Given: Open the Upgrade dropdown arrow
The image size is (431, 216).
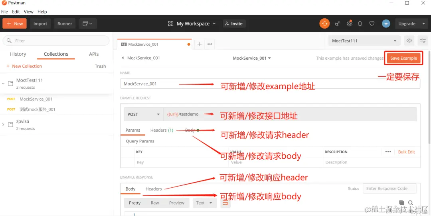Looking at the screenshot, I should 423,23.
